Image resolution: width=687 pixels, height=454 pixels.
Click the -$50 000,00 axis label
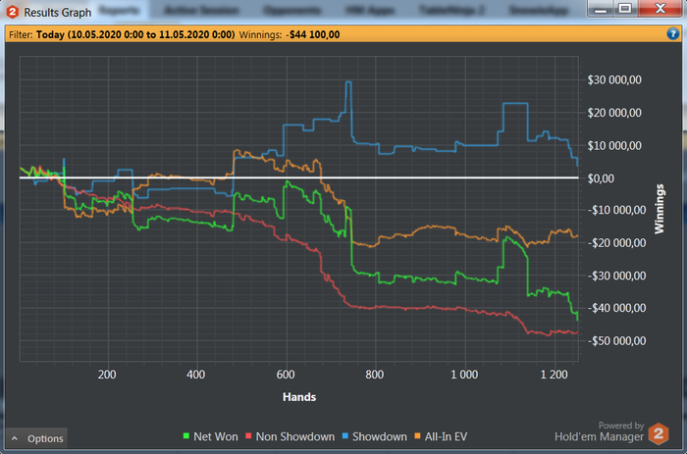pos(617,341)
